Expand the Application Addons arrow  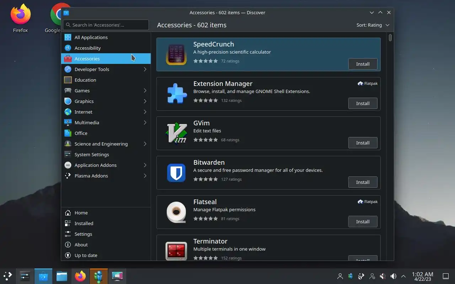pyautogui.click(x=145, y=165)
